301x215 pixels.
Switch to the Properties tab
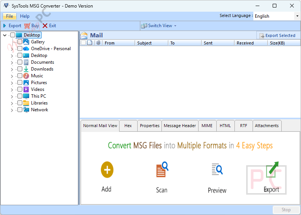[149, 126]
